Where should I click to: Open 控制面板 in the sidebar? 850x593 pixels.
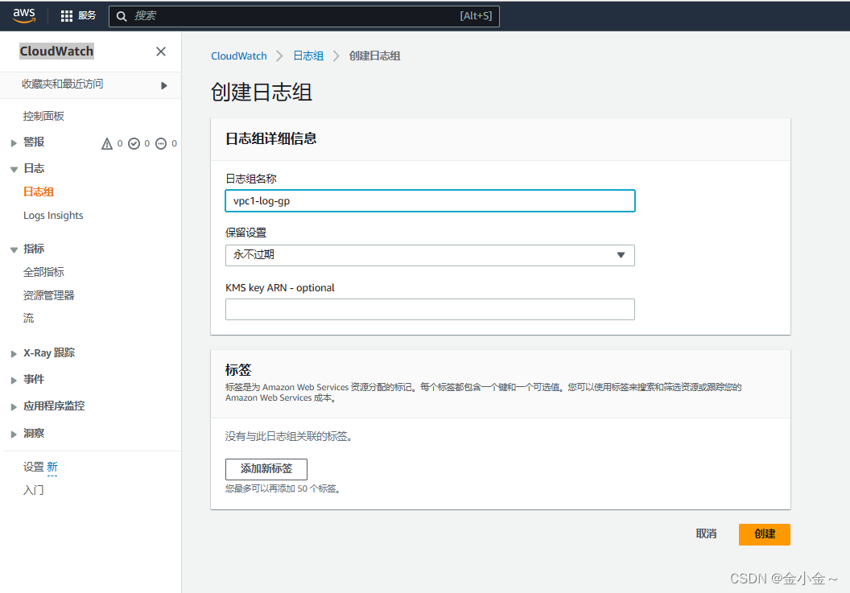point(43,116)
